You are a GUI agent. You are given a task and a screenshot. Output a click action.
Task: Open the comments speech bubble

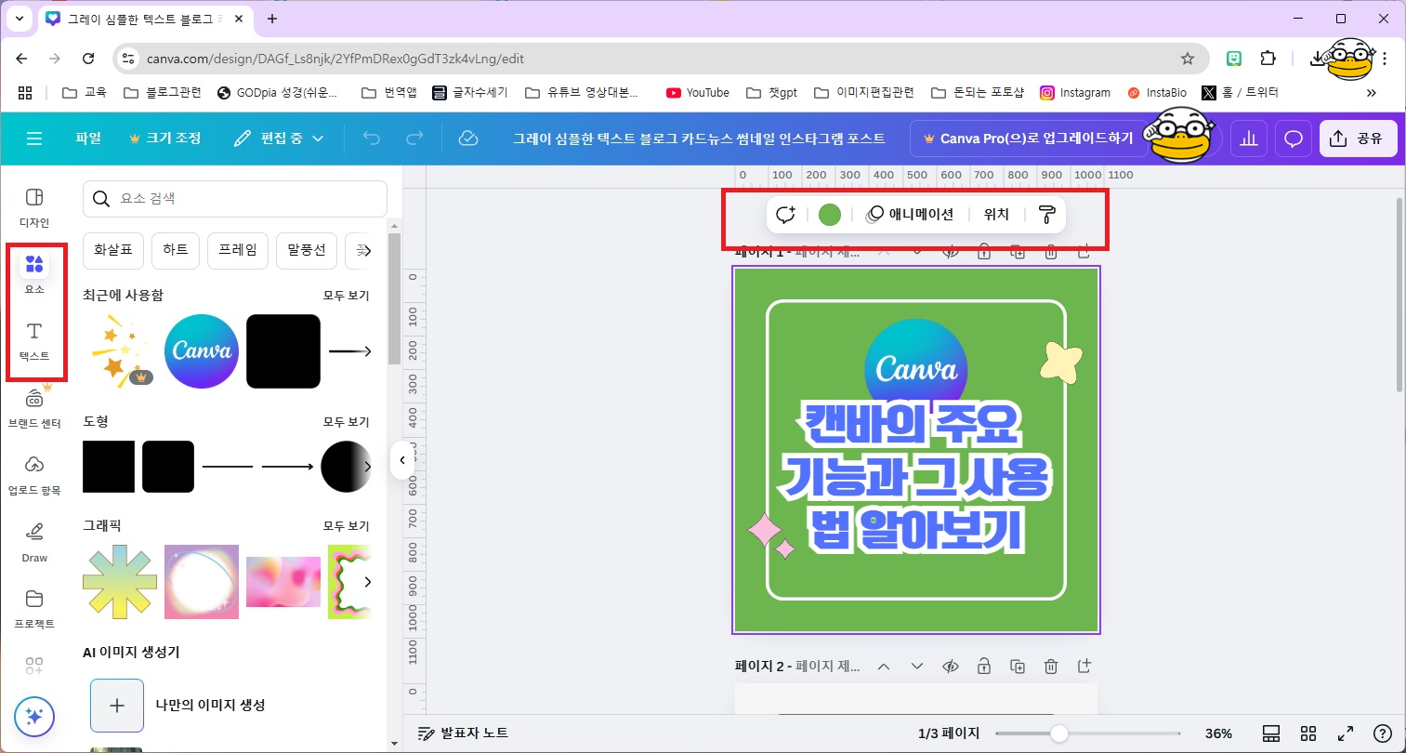pos(1293,139)
